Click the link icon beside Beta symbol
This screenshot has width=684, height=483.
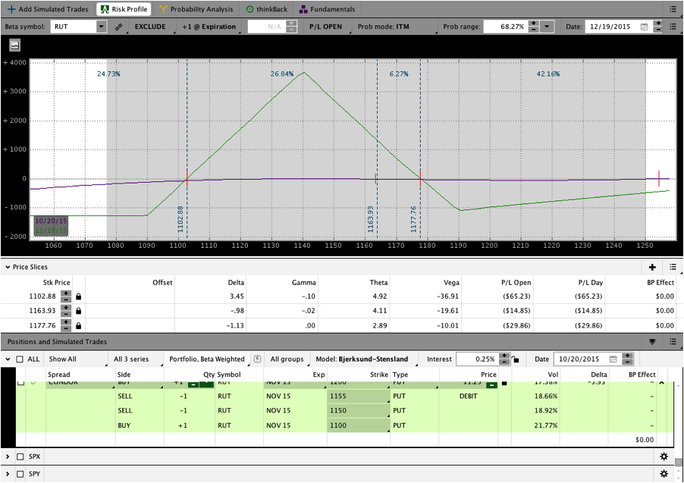click(x=118, y=27)
